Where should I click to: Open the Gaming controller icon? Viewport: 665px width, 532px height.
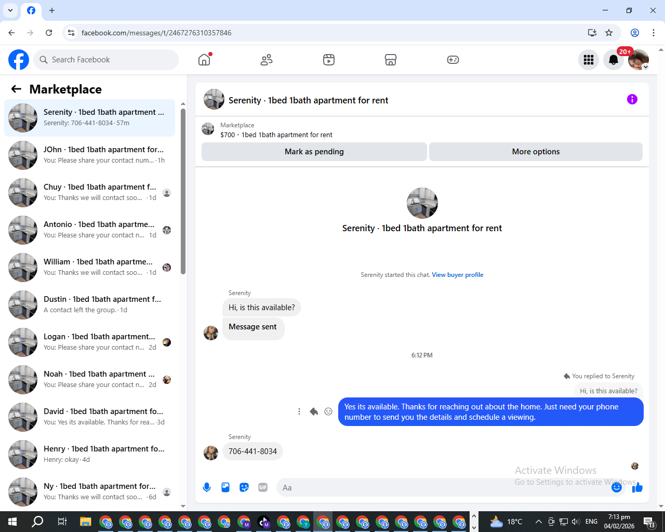453,60
